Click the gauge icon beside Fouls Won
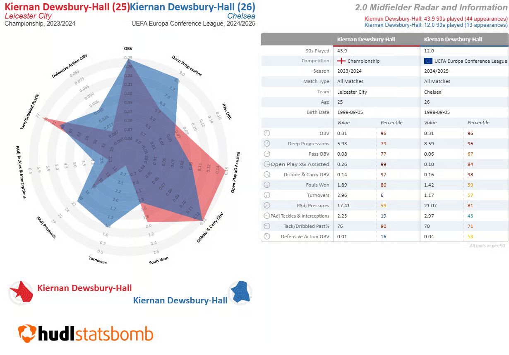 [x=267, y=185]
